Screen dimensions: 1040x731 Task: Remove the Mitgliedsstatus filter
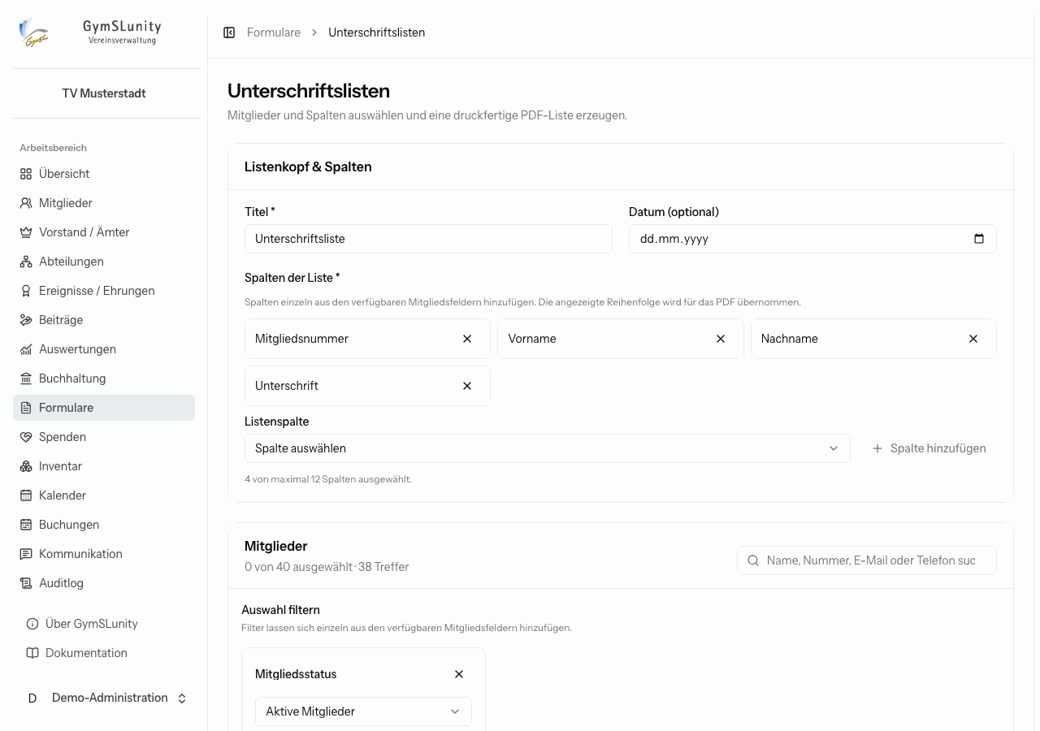459,674
